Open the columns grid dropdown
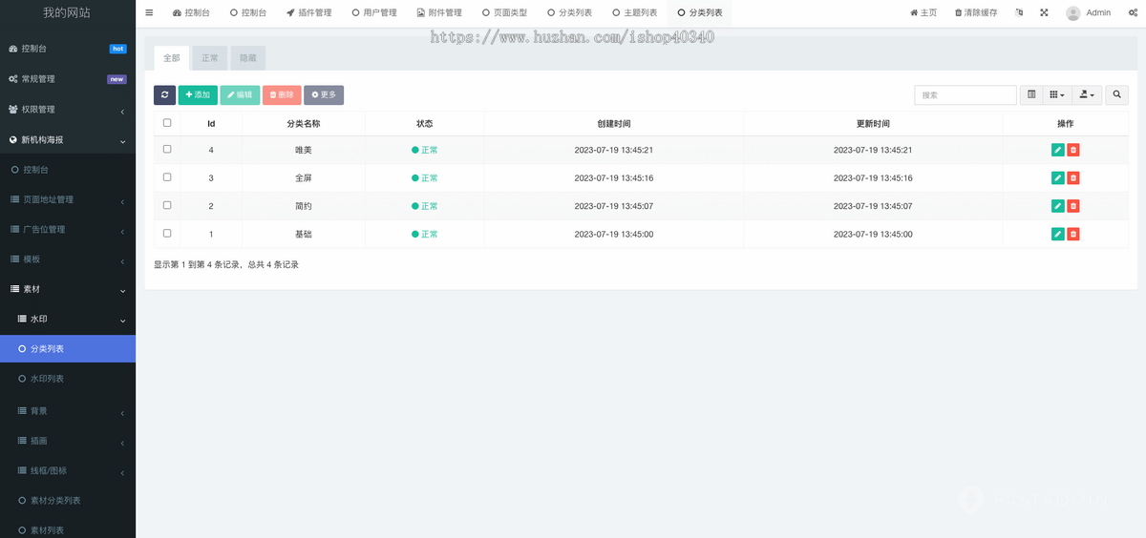 [1056, 94]
